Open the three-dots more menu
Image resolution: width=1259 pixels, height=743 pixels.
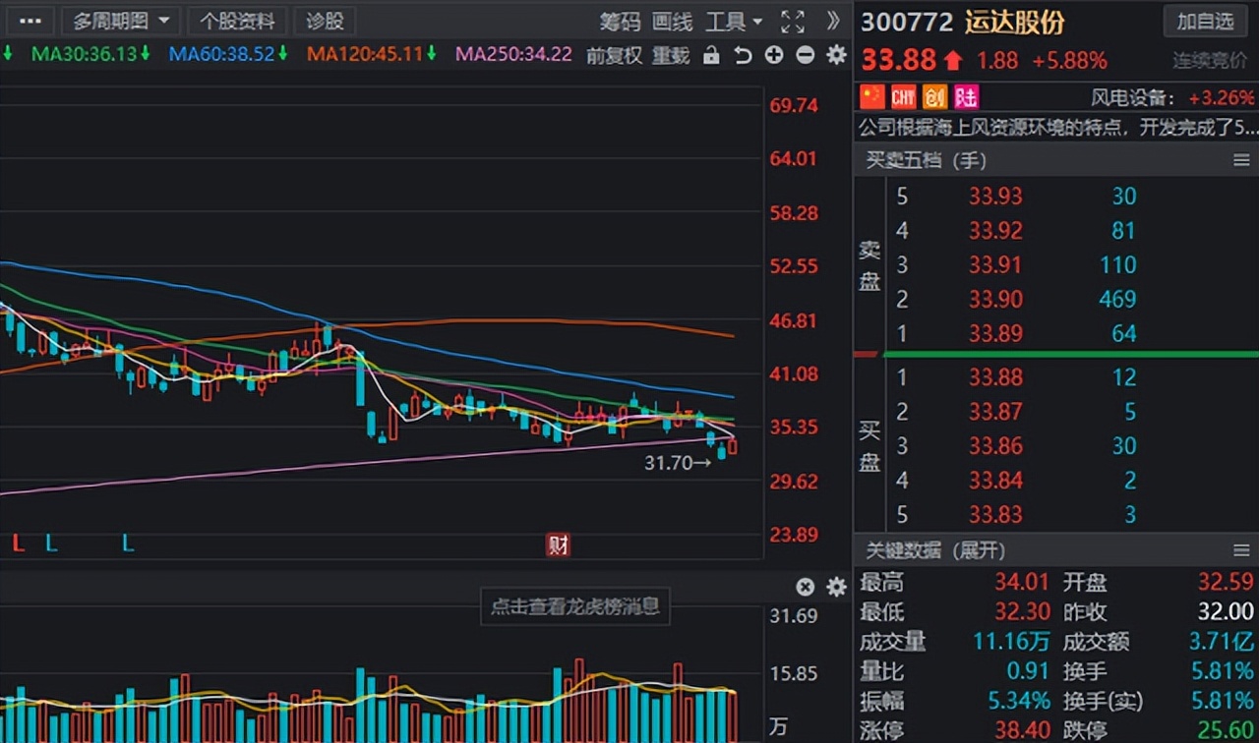click(x=30, y=21)
